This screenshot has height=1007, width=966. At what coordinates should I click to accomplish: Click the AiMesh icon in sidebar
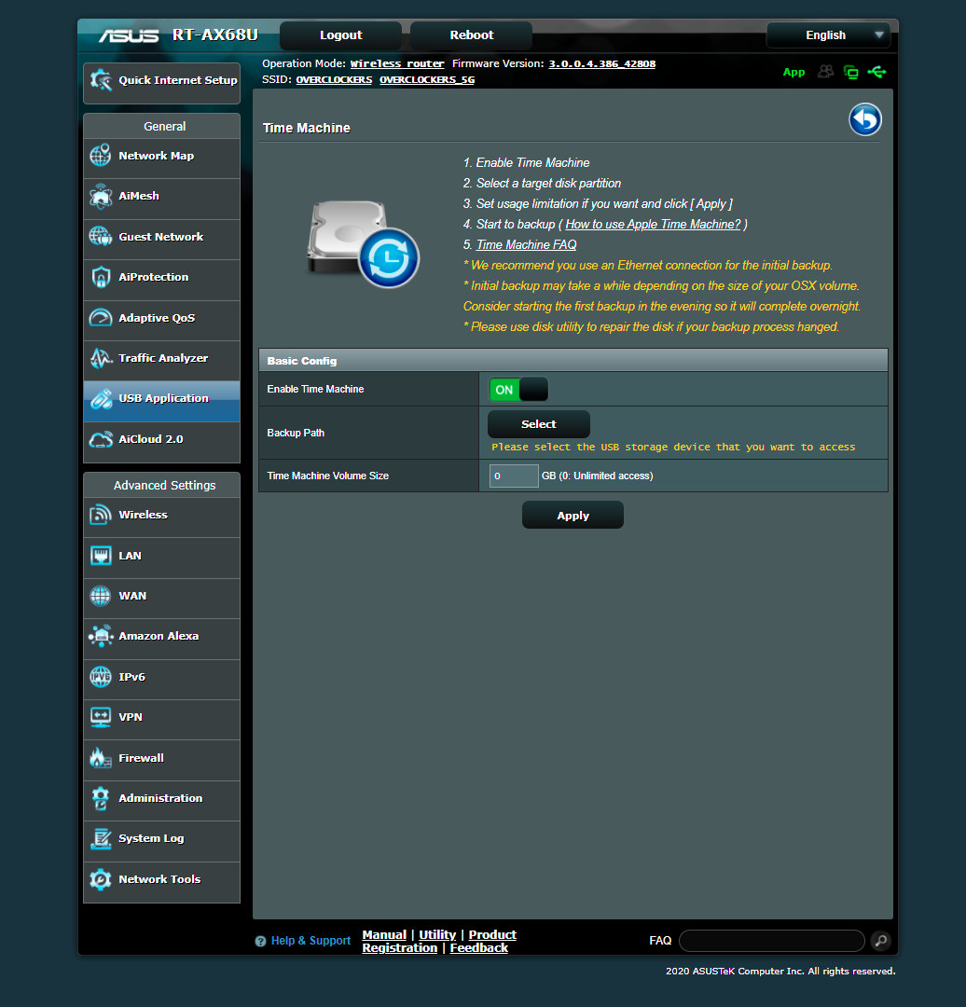coord(100,197)
